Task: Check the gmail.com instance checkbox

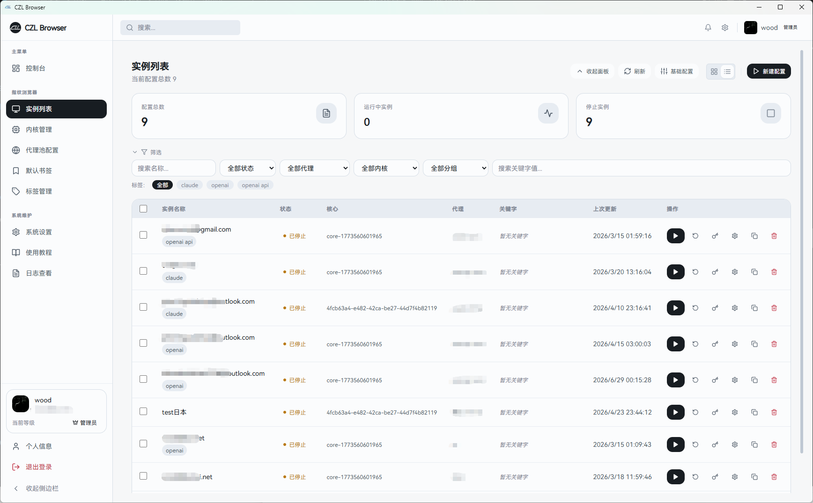Action: pos(143,235)
